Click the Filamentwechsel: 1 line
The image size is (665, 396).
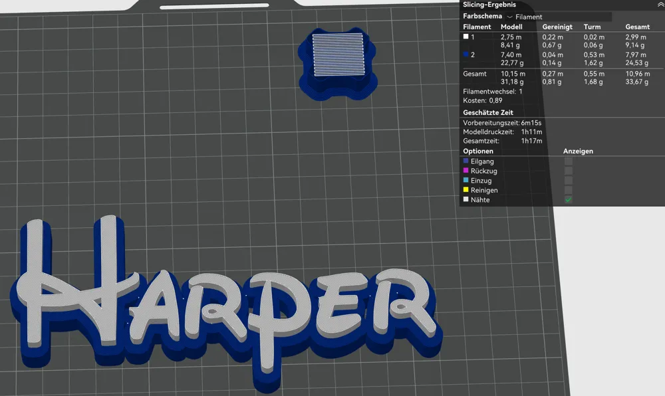click(x=493, y=92)
